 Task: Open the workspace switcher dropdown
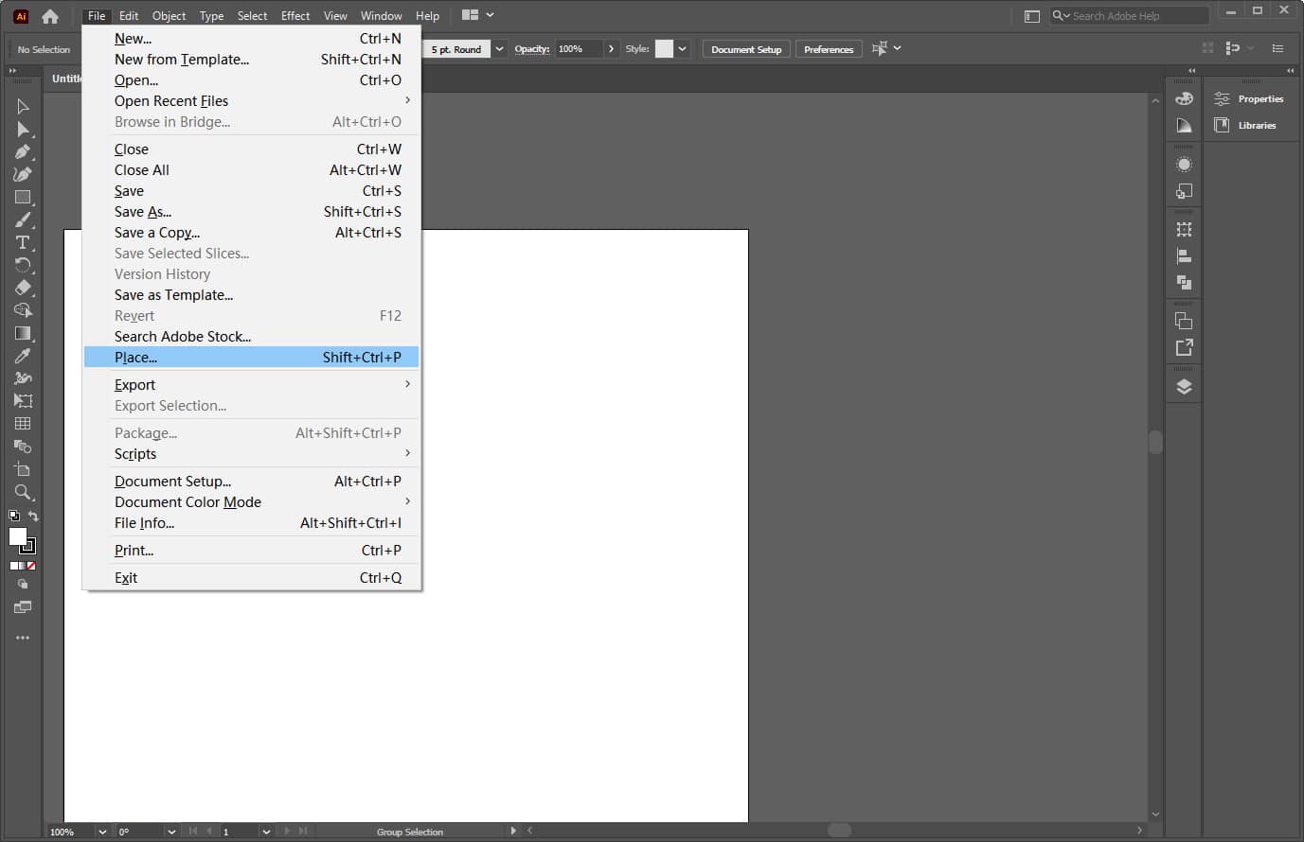[x=478, y=15]
